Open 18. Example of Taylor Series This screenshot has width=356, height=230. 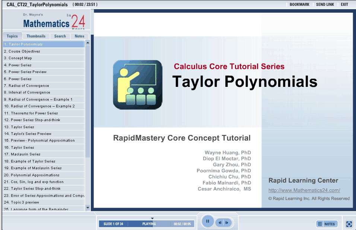click(44, 161)
